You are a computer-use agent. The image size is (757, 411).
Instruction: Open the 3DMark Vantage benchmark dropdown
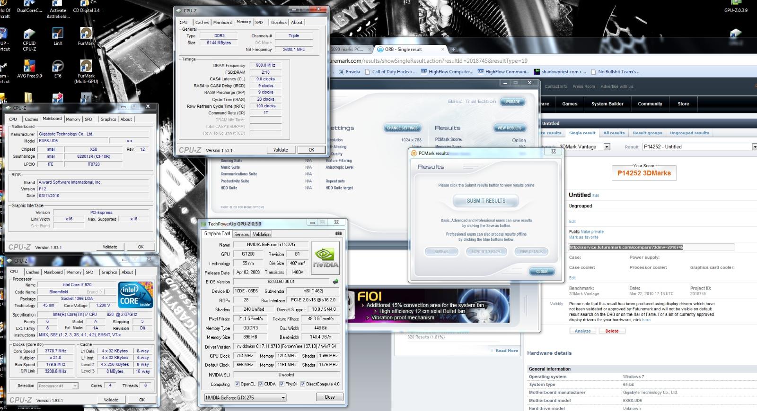click(584, 147)
